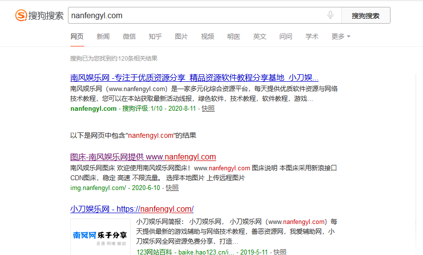The image size is (423, 255).
Task: Select the 英文 search tab
Action: (x=260, y=36)
